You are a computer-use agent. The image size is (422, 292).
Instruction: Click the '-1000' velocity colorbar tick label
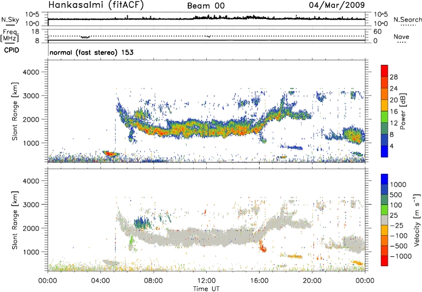coord(401,256)
